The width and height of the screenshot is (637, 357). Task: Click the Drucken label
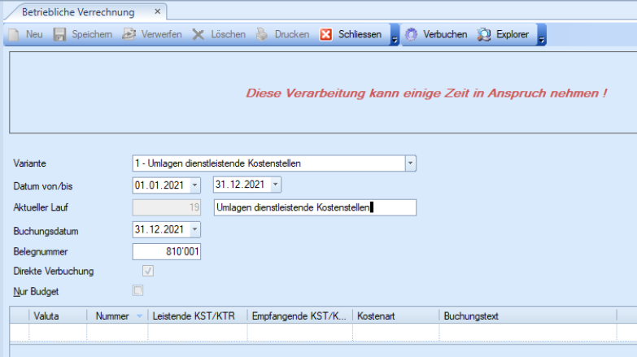point(292,34)
